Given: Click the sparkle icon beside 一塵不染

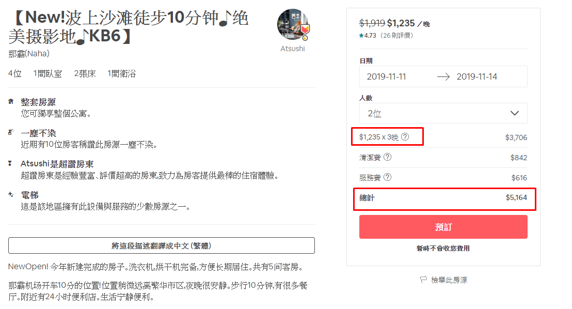Looking at the screenshot, I should coord(11,132).
